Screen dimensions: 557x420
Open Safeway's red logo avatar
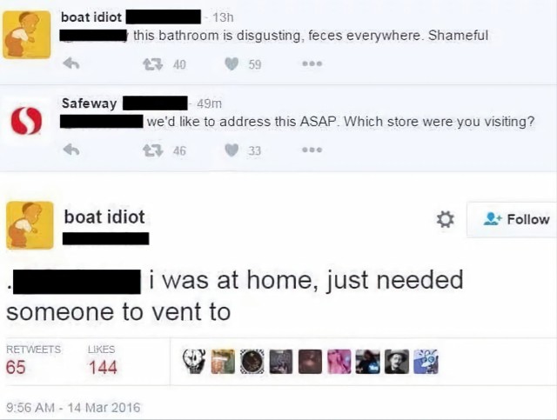26,121
